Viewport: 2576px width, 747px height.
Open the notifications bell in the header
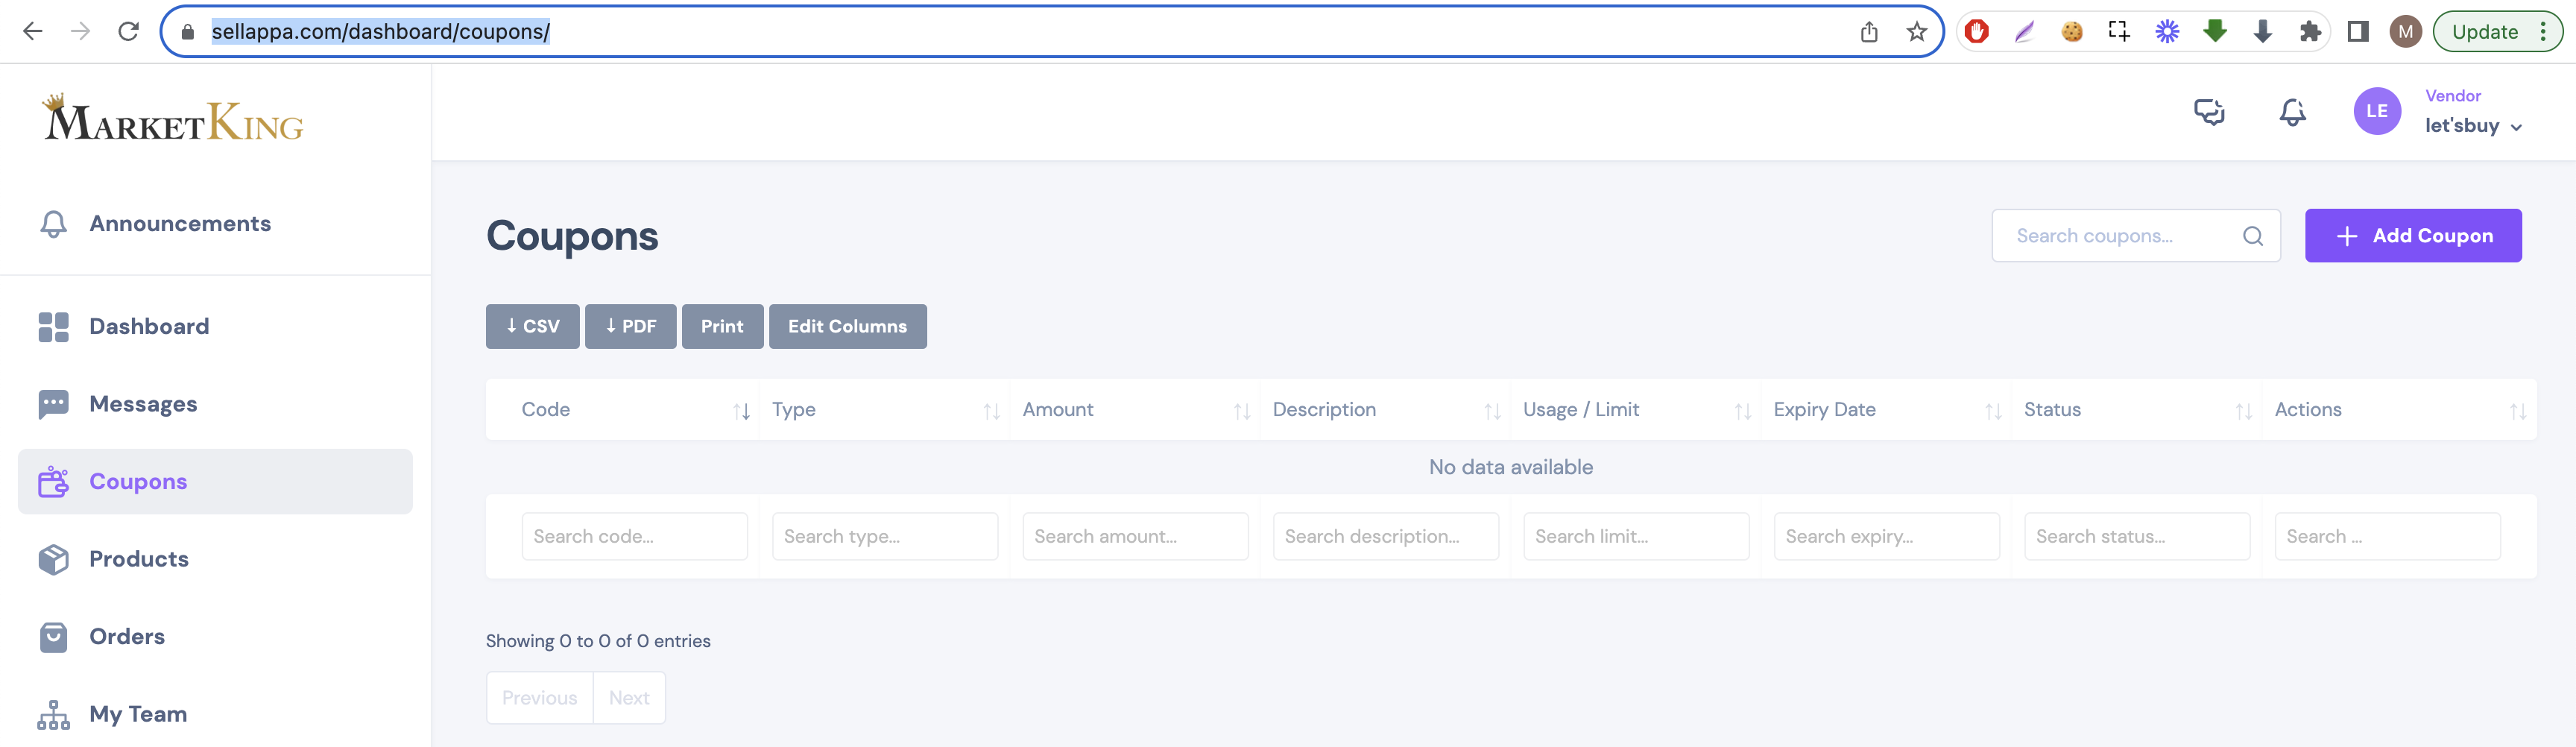click(x=2293, y=112)
